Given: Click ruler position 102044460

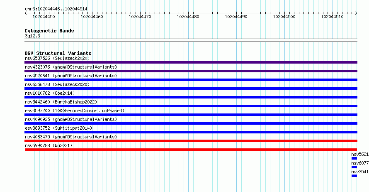Looking at the screenshot, I should [x=92, y=17].
